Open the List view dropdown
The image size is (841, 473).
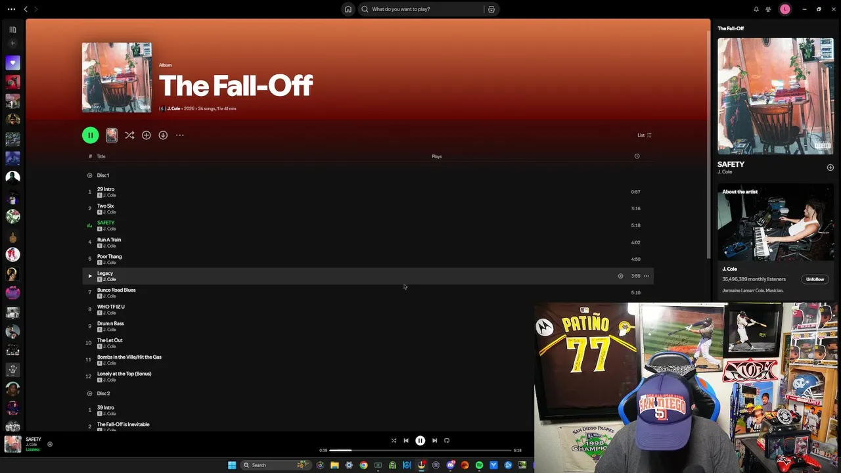tap(645, 135)
